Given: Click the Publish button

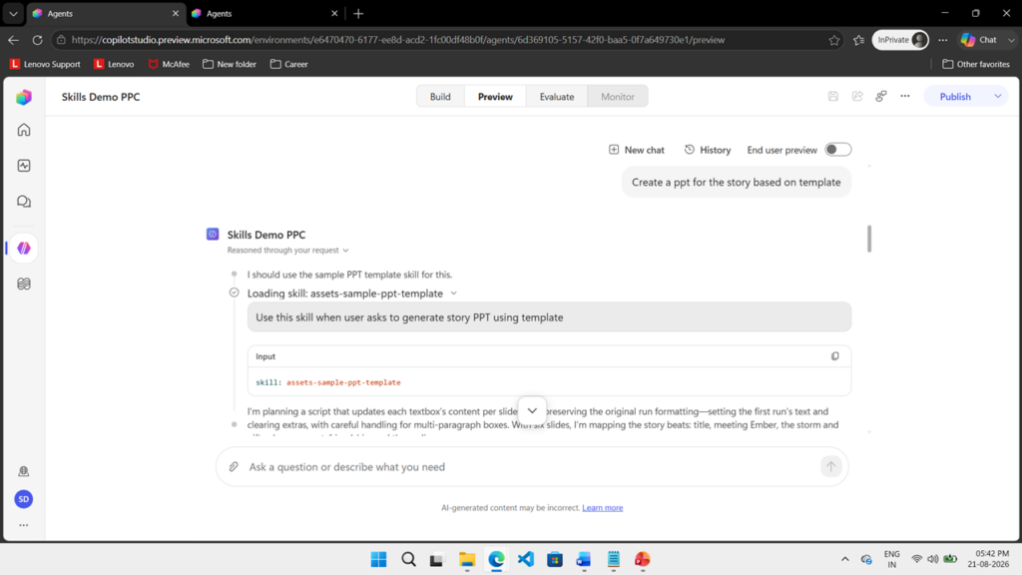Looking at the screenshot, I should (955, 97).
